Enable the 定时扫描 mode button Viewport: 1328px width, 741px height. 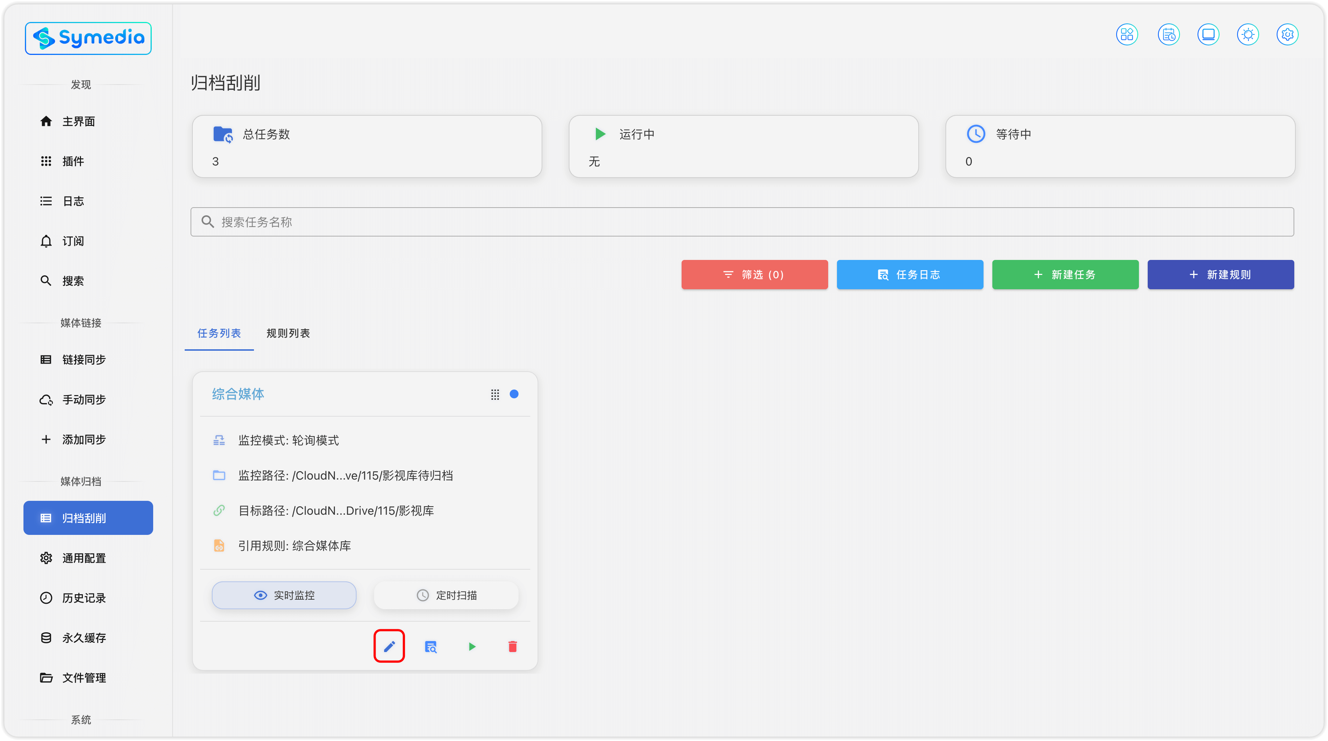(446, 595)
